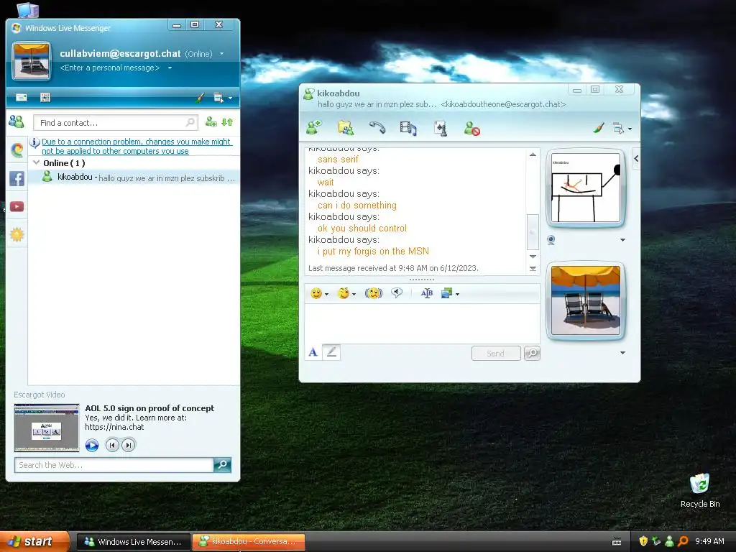
Task: Click the conversation window paintbrush icon
Action: 599,128
